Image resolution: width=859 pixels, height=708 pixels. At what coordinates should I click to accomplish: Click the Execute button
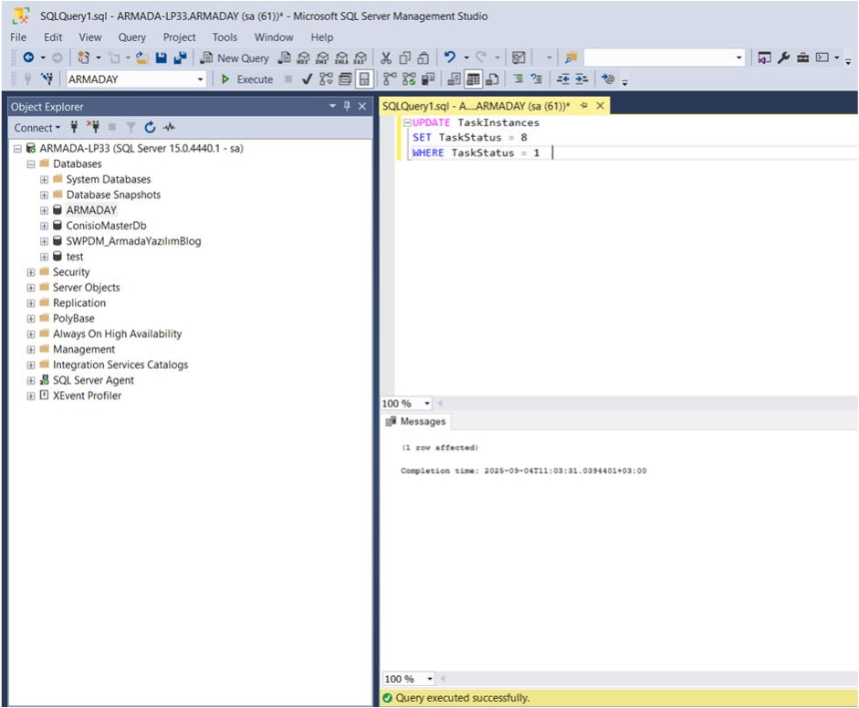[x=247, y=79]
